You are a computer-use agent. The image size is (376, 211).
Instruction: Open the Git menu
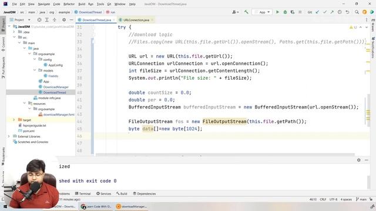(109, 4)
